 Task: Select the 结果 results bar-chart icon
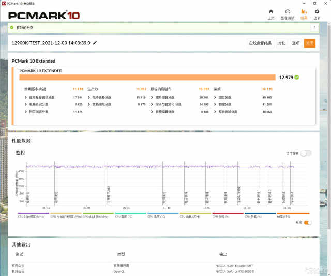[304, 11]
